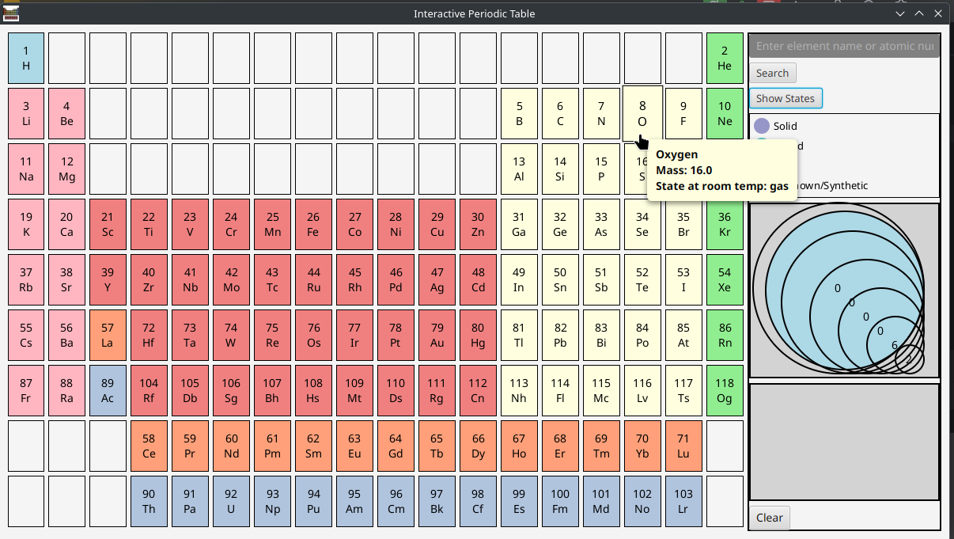Image resolution: width=954 pixels, height=539 pixels.
Task: Select the Phosphorus (P) element tile
Action: click(601, 169)
